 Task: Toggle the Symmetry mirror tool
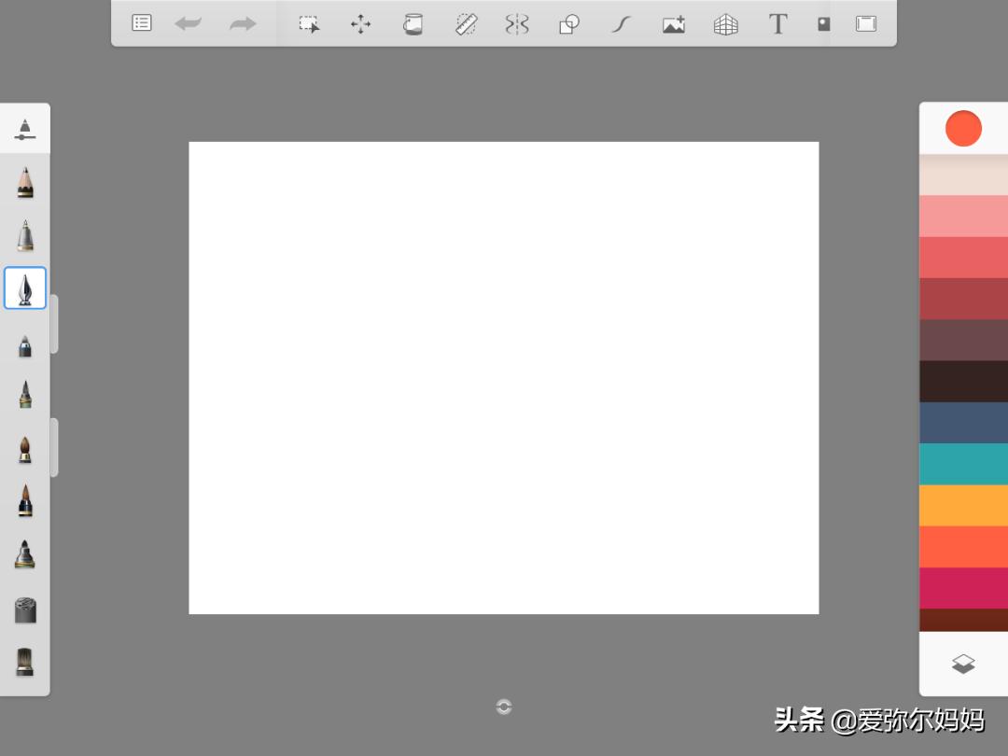coord(517,23)
